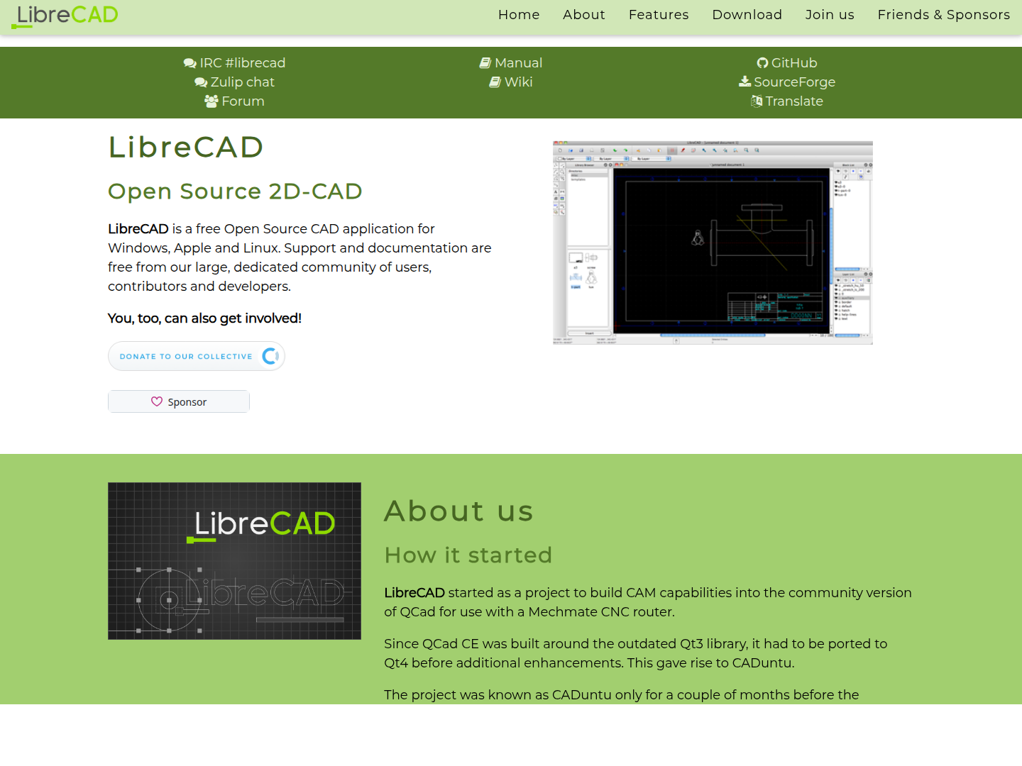Click the Forum users icon

point(211,101)
